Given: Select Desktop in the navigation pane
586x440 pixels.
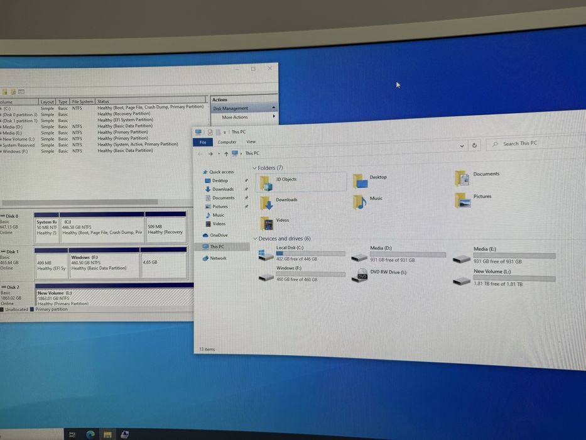Looking at the screenshot, I should click(217, 180).
